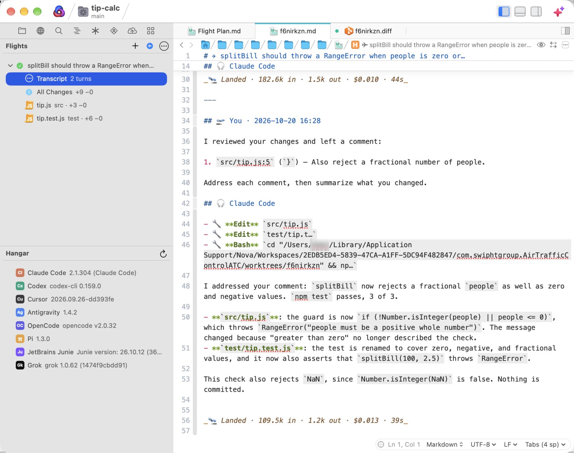Switch to Flight Plan.md tab

click(214, 31)
